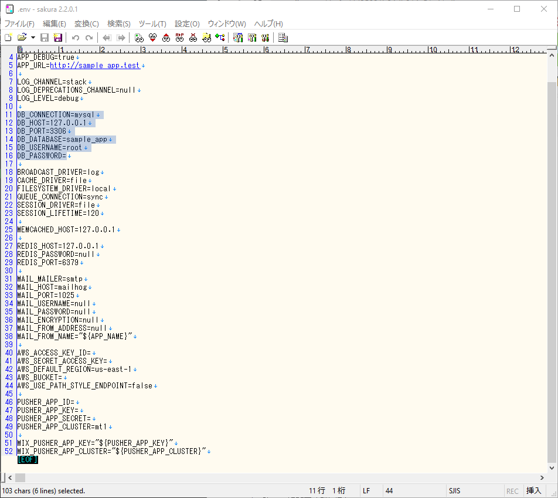558x498 pixels.
Task: Redo the last undone edit
Action: pos(89,38)
